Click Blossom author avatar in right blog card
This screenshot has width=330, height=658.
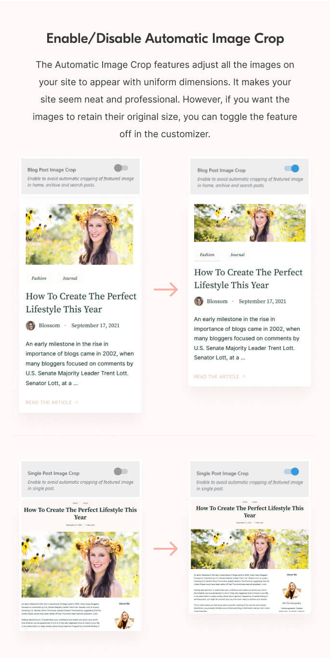pos(198,301)
